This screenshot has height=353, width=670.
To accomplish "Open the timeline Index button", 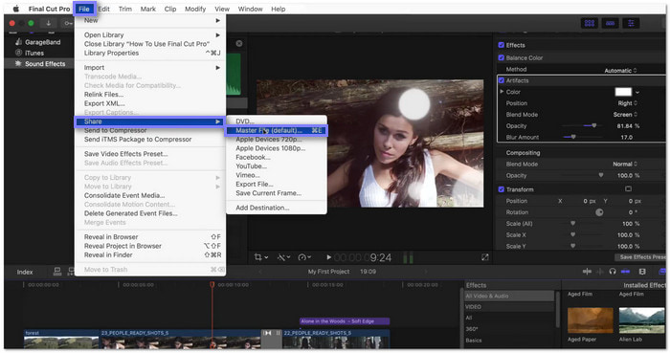I will pos(25,272).
